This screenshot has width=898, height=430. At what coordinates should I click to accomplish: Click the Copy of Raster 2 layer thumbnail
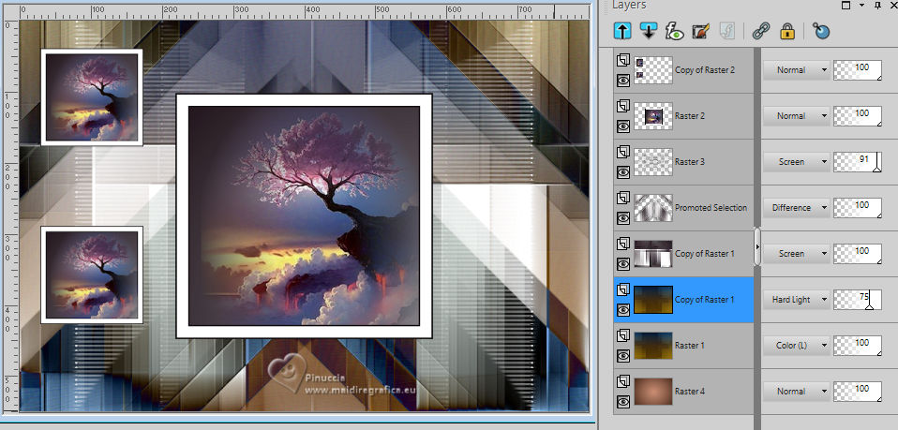(x=653, y=70)
